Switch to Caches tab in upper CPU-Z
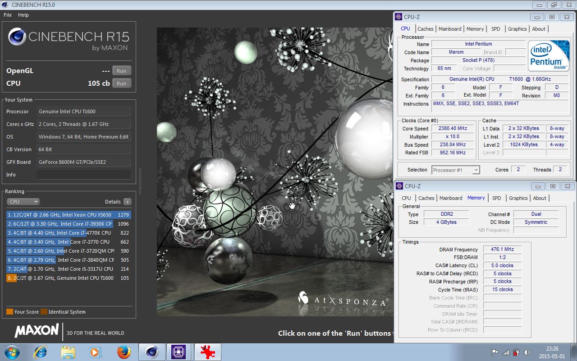 [425, 29]
